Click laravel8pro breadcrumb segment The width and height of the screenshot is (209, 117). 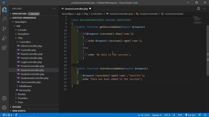coord(68,14)
